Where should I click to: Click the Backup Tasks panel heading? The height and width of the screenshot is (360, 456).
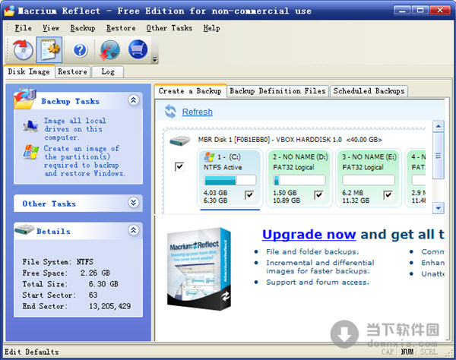pyautogui.click(x=71, y=101)
